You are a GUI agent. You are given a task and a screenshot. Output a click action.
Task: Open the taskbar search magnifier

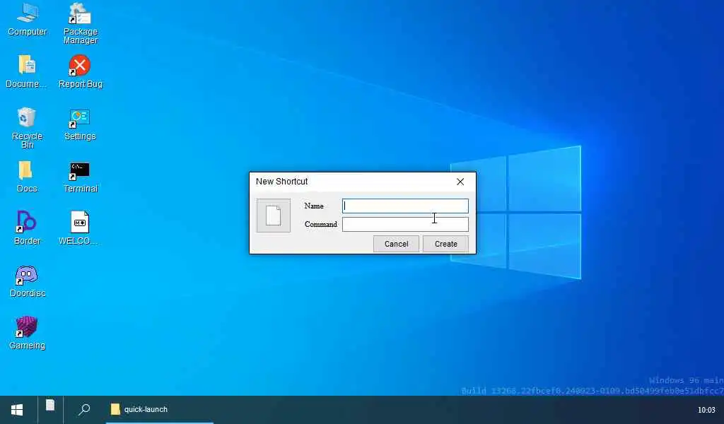click(83, 409)
